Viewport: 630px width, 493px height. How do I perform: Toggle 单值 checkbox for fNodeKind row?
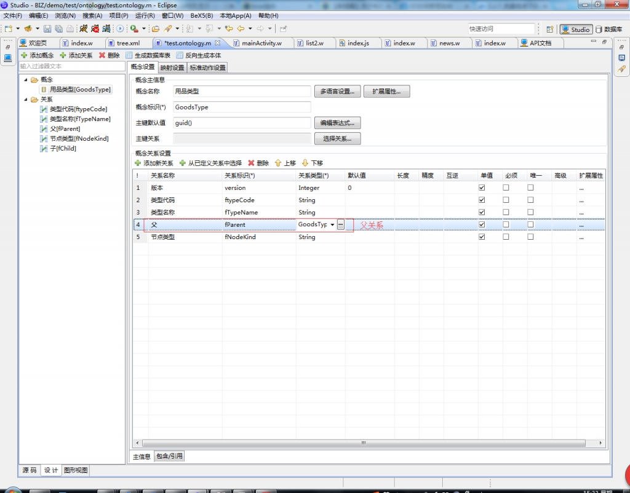[x=482, y=237]
